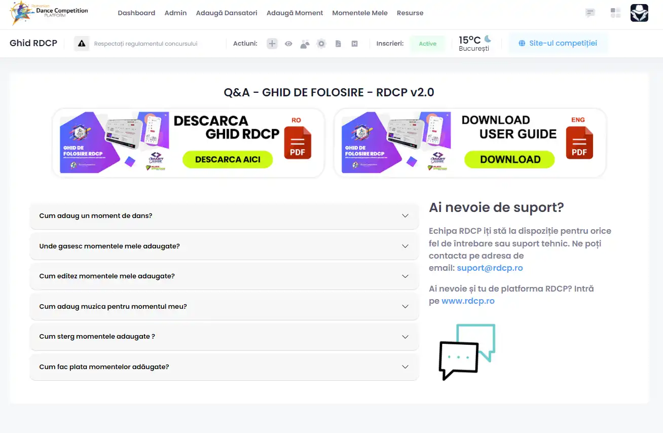Toggle the Active inscrieri status badge

427,44
